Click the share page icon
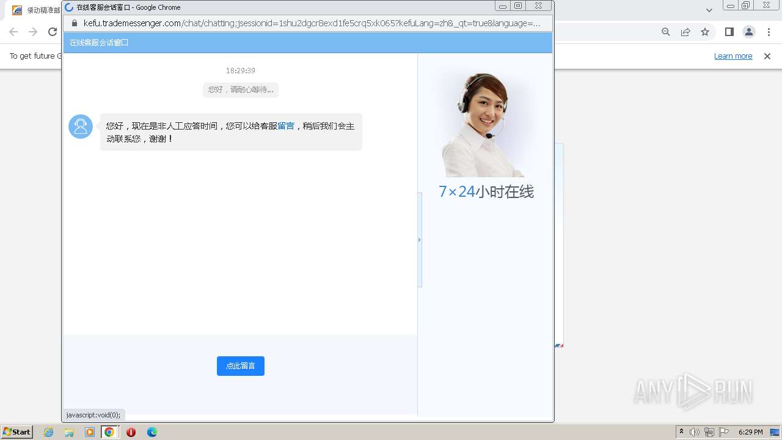Image resolution: width=782 pixels, height=440 pixels. tap(685, 32)
